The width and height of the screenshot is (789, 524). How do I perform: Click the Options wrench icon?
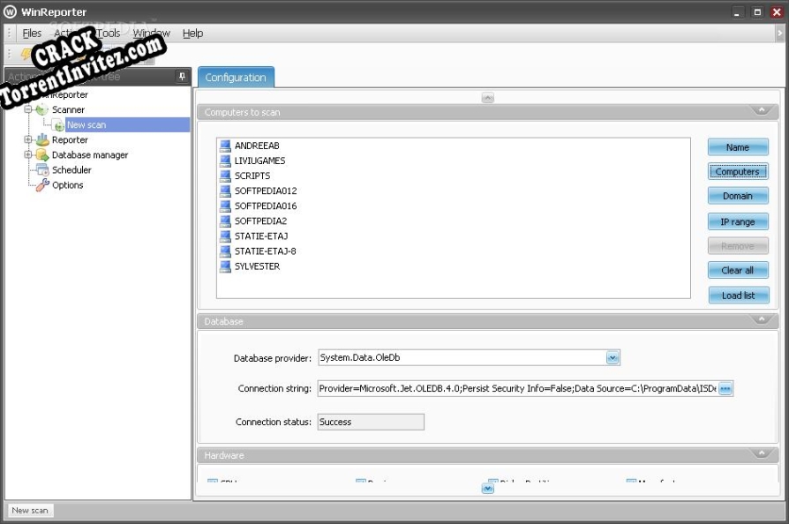43,184
